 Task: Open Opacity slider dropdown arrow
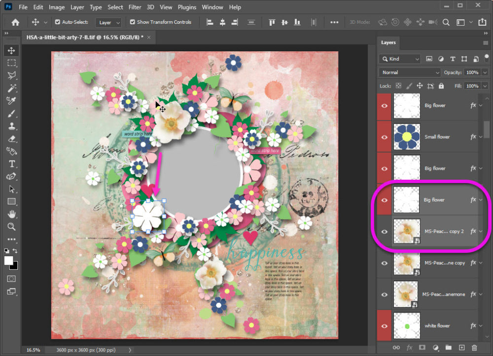pos(485,73)
